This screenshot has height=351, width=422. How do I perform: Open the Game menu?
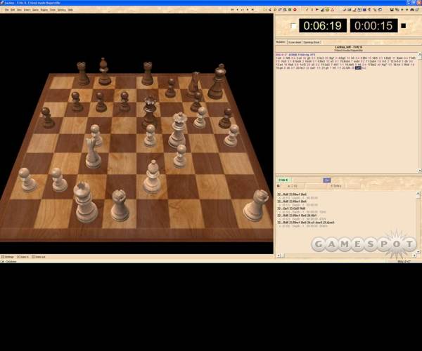tap(35, 10)
